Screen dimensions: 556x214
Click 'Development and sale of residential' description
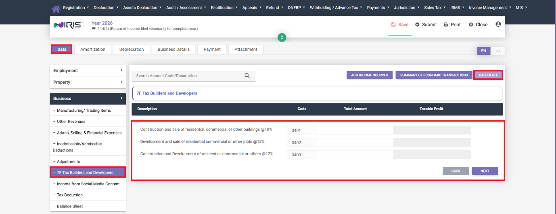coord(202,142)
